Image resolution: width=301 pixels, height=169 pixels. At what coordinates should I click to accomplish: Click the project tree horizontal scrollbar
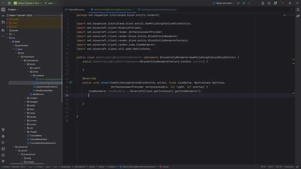(x=27, y=164)
